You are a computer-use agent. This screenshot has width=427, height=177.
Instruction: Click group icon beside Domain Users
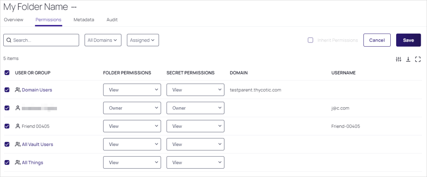click(17, 90)
